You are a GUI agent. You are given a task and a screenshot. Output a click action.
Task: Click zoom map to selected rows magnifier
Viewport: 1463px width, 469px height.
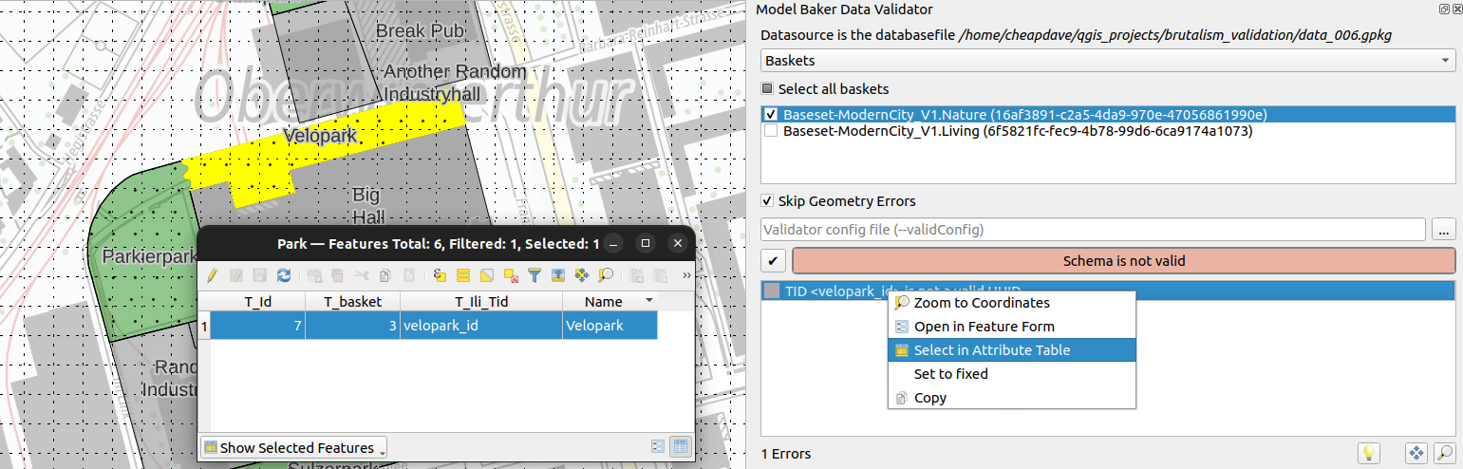(605, 275)
